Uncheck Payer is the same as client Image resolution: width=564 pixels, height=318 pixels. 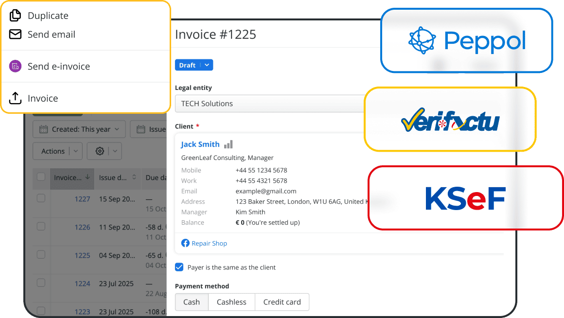179,267
